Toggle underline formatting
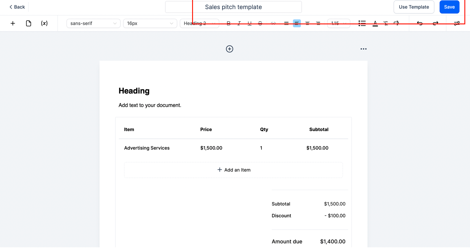This screenshot has width=470, height=249. (x=249, y=23)
